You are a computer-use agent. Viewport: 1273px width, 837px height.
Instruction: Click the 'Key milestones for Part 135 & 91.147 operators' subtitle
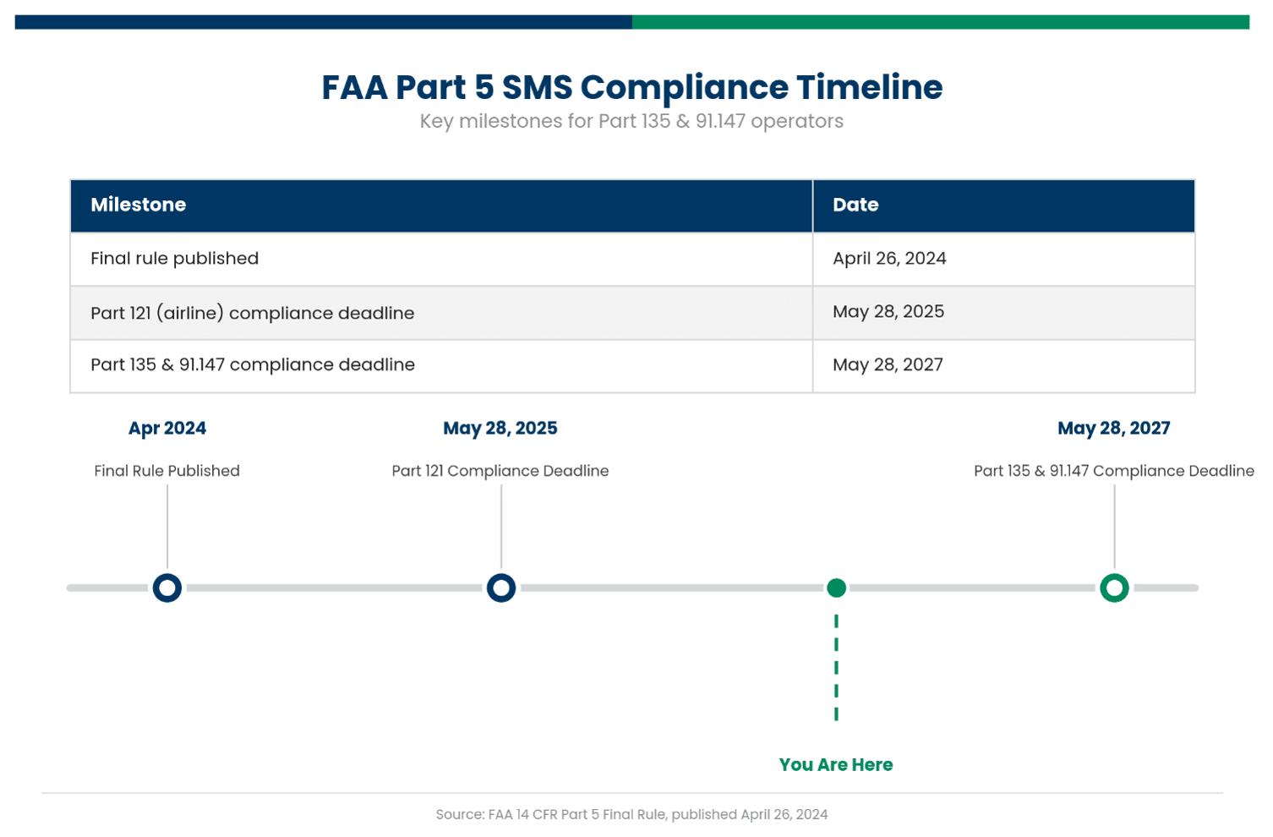coord(632,122)
